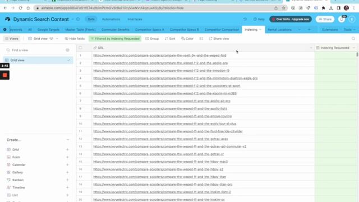Click the search magnifier icon in toolbar
Screen dimensions: 359x202
(x=353, y=39)
